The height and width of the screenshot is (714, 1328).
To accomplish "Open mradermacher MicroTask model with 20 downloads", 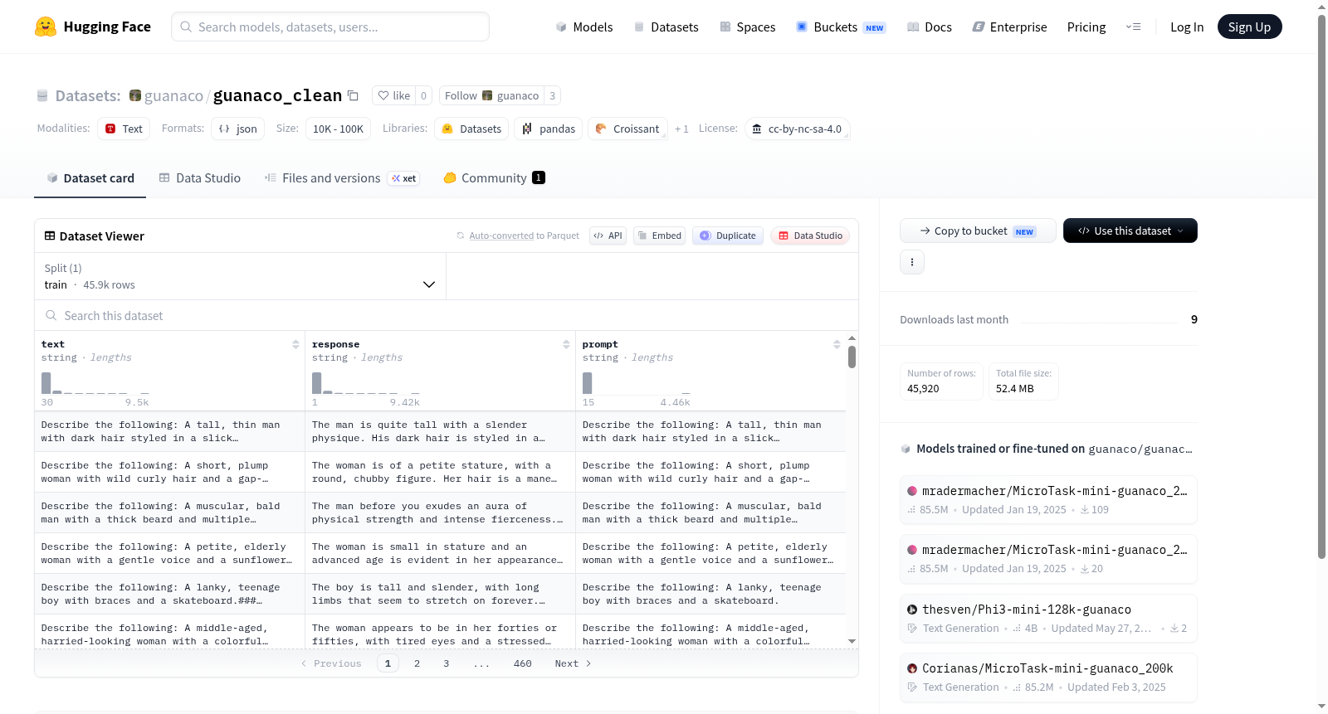I will (x=1048, y=559).
